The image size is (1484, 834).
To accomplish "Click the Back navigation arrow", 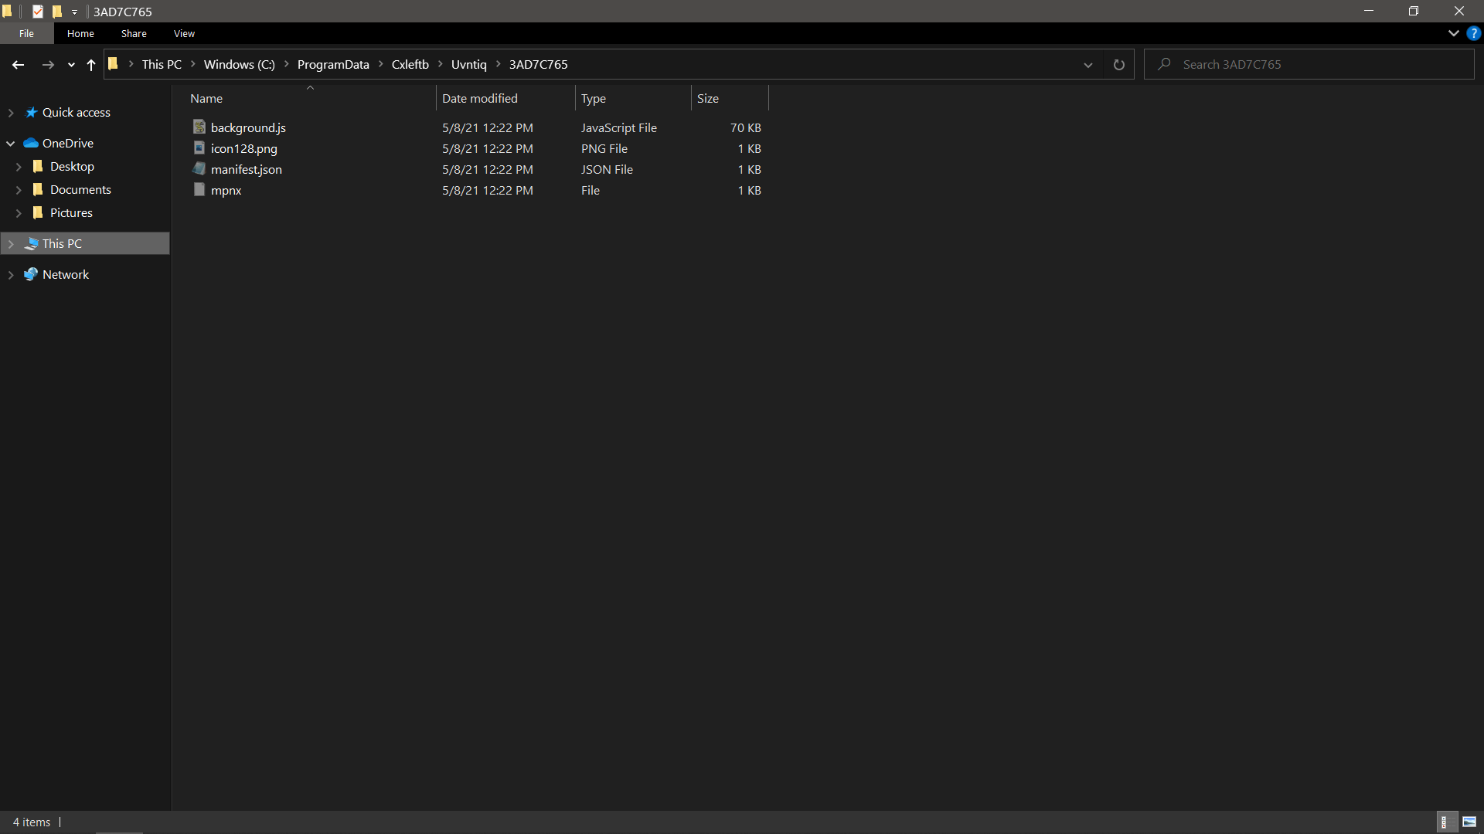I will point(18,65).
